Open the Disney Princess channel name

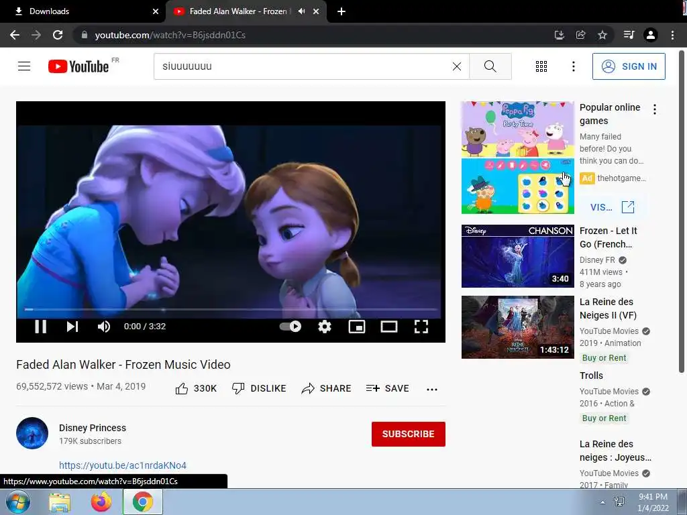point(93,428)
